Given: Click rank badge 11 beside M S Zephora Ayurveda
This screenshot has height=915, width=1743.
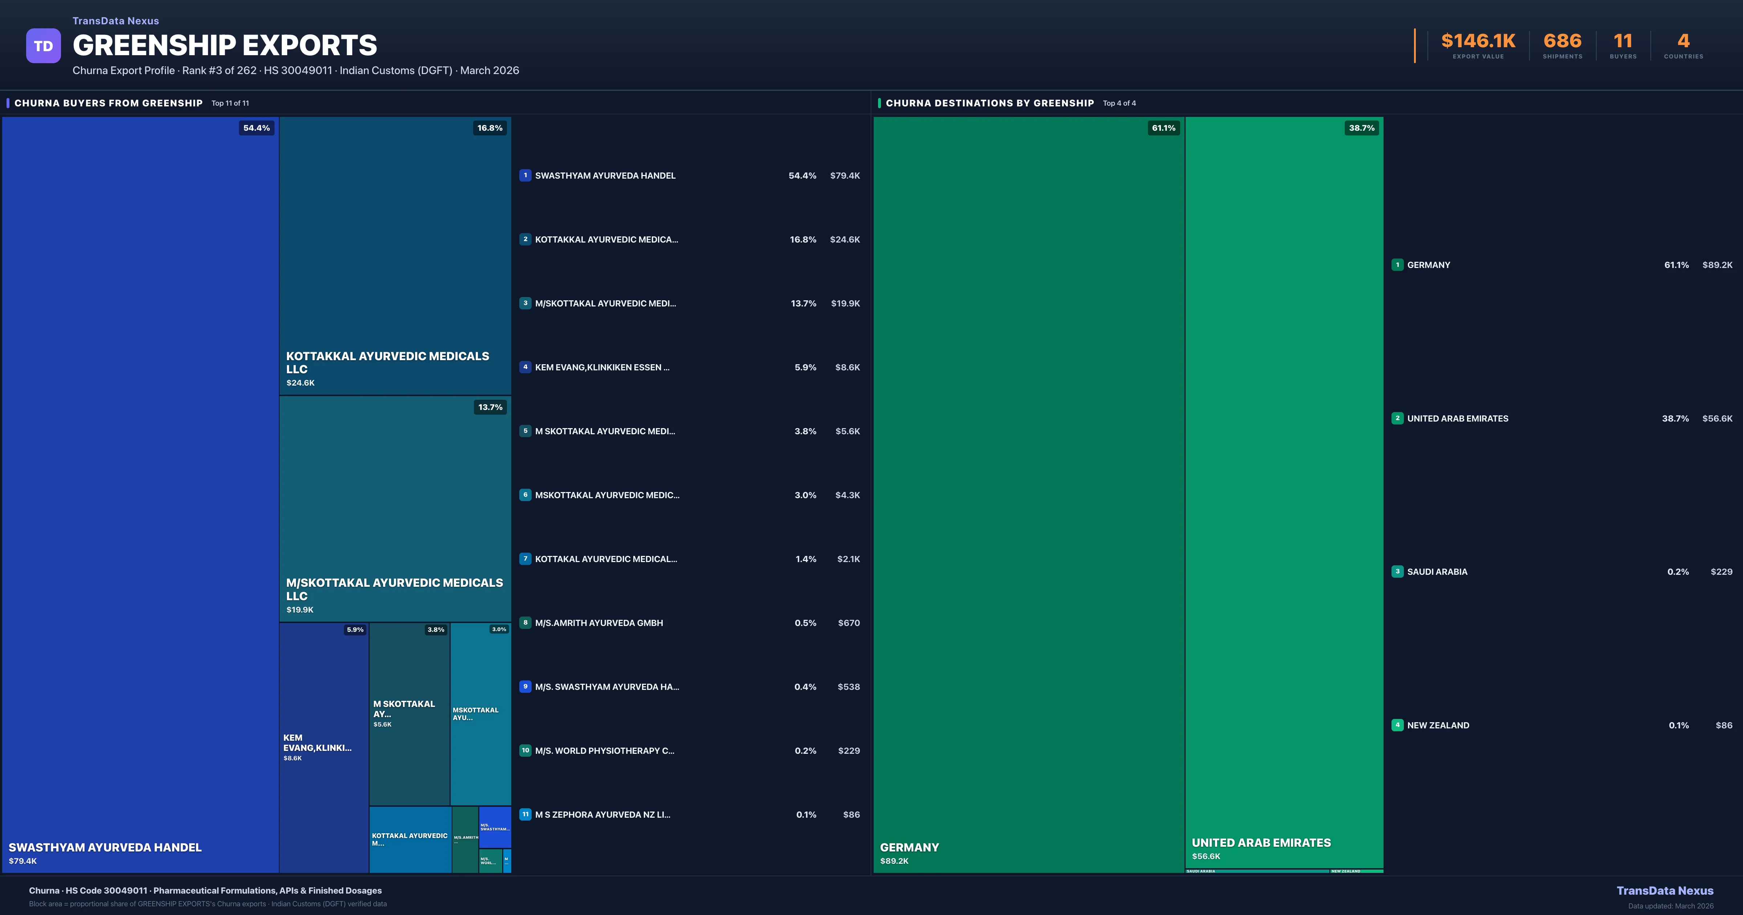Looking at the screenshot, I should tap(525, 814).
